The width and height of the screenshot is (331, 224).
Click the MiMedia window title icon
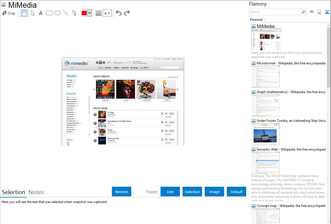click(3, 5)
